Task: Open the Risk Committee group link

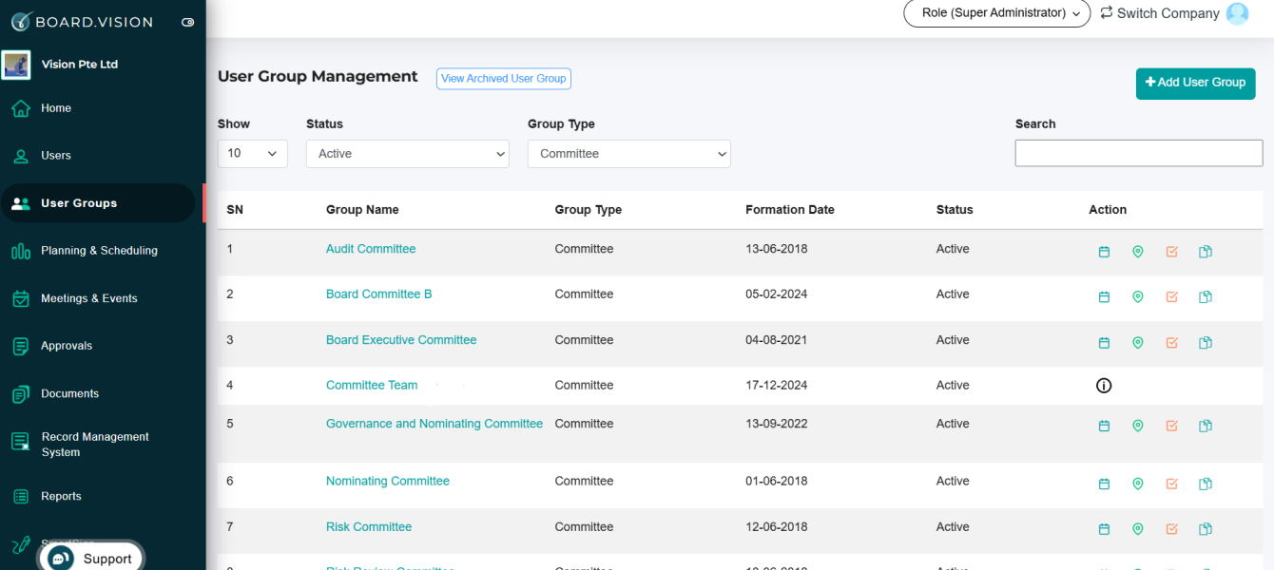Action: pos(369,527)
